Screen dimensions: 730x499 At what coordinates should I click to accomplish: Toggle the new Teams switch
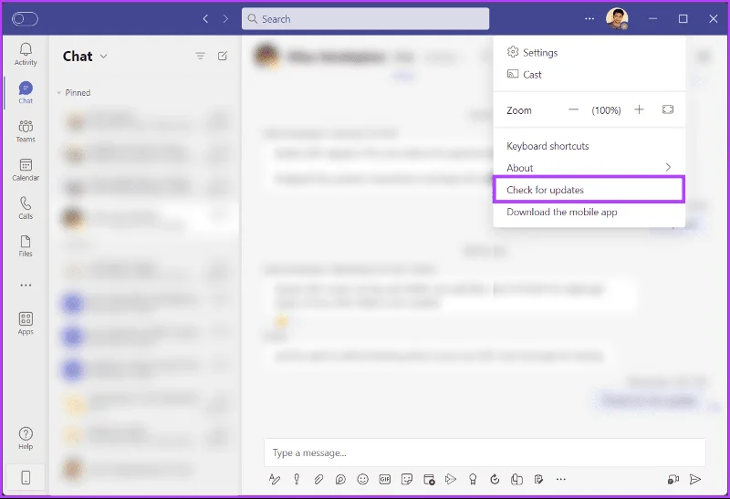pyautogui.click(x=26, y=19)
